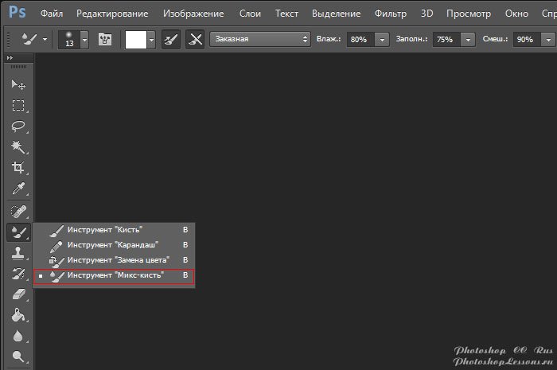The width and height of the screenshot is (557, 370).
Task: Activate the Magic Wand tool
Action: pos(18,147)
